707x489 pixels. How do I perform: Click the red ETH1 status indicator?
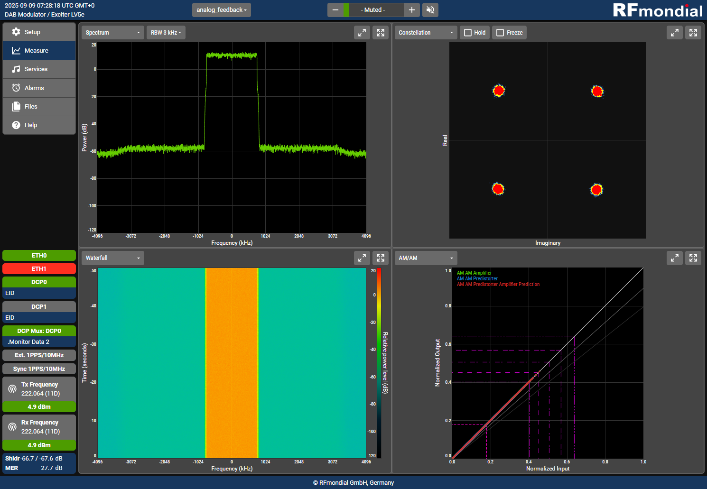click(x=39, y=269)
